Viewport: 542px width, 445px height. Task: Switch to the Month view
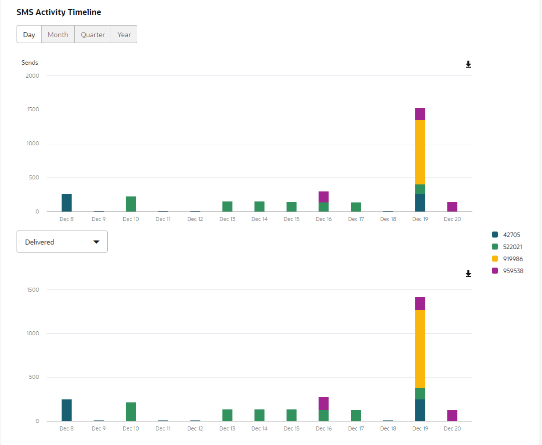[x=57, y=34]
